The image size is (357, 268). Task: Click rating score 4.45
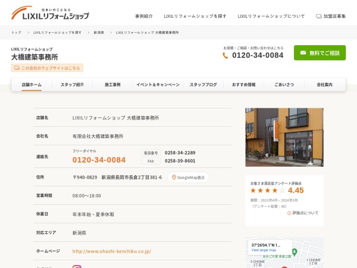click(x=296, y=191)
